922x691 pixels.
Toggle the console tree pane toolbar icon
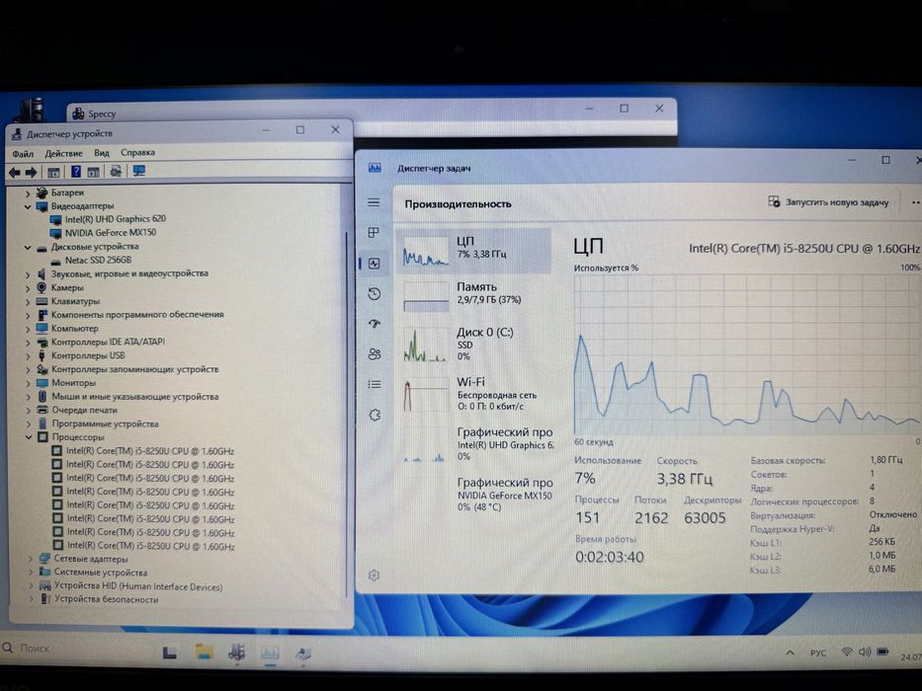53,172
